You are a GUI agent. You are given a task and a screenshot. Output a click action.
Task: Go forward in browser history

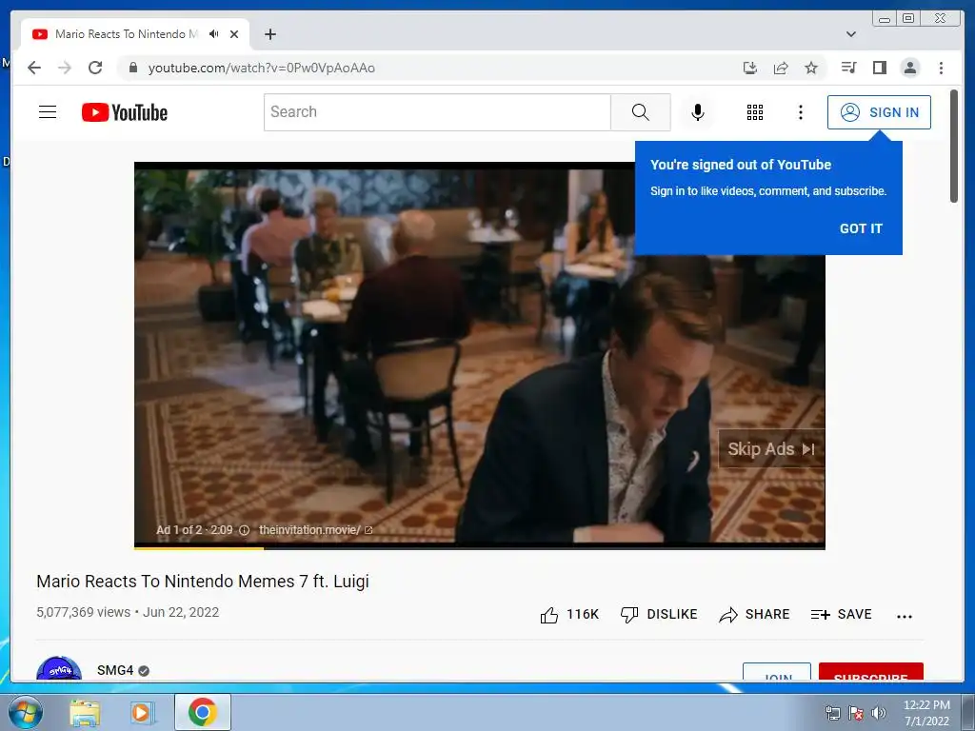point(65,68)
